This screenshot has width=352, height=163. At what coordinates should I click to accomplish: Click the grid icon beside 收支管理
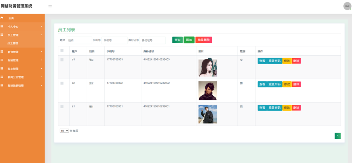[2, 69]
